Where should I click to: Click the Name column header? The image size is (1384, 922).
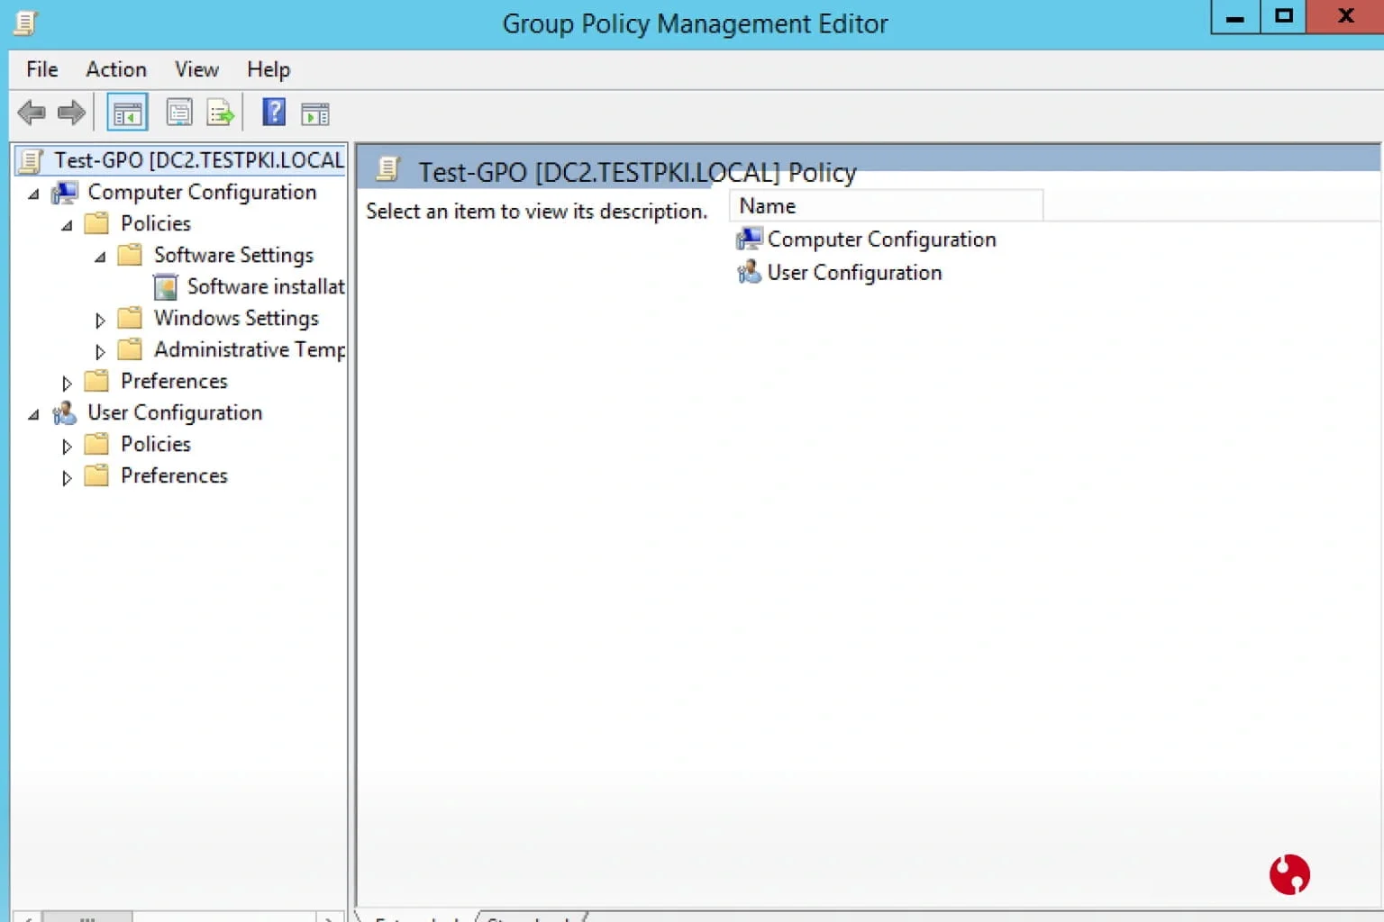tap(886, 206)
